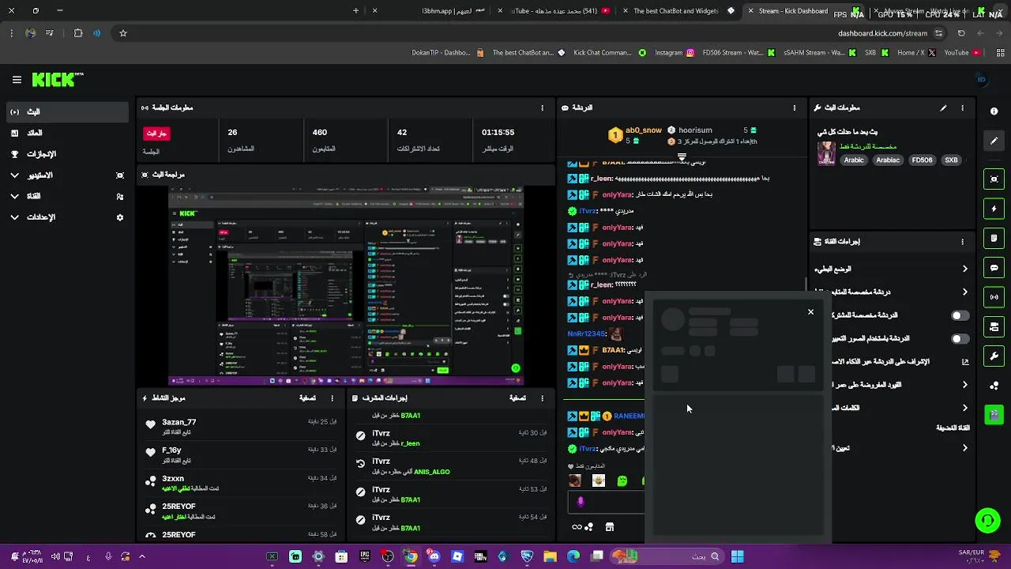The width and height of the screenshot is (1011, 569).
Task: Click the stacked panels icon in the right toolbar
Action: pos(994,326)
